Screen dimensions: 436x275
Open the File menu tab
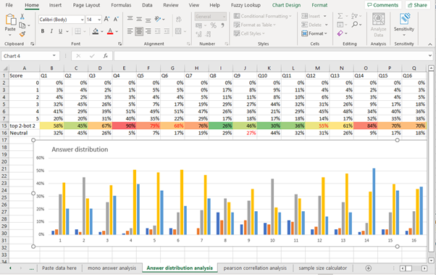click(9, 5)
